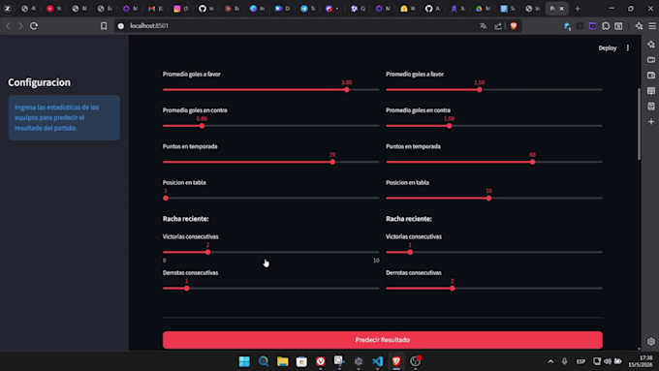Switch ESP keyboard language indicator
Viewport: 659px width, 371px height.
click(581, 361)
